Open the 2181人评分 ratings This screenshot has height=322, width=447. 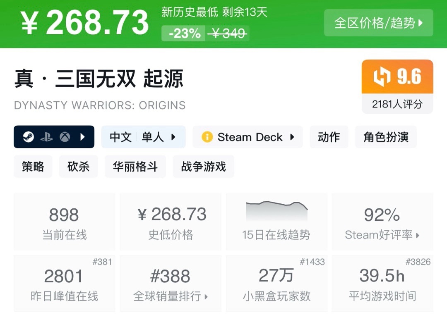click(397, 104)
